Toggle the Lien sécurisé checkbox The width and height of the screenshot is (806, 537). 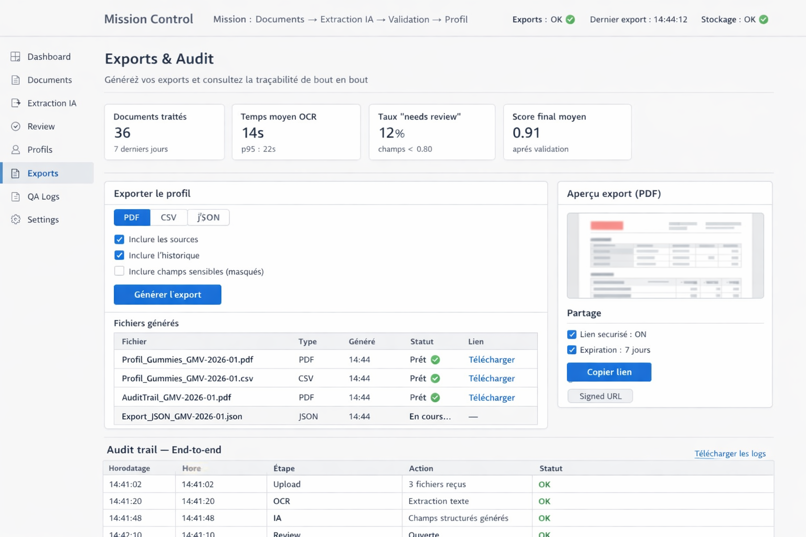click(x=571, y=335)
